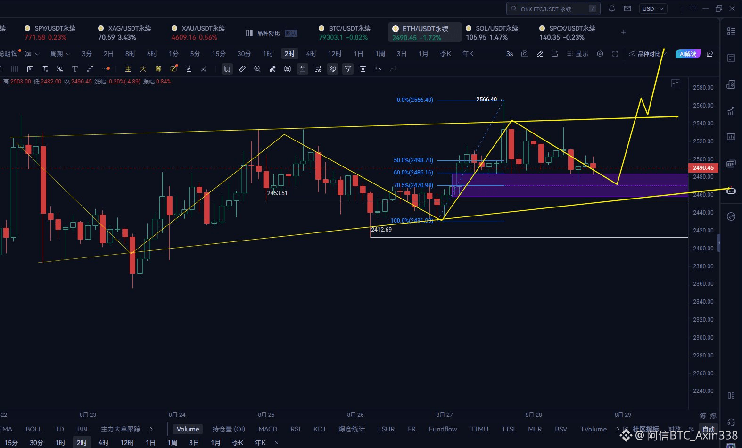Select the MACD sub-indicator
This screenshot has width=742, height=448.
[268, 429]
